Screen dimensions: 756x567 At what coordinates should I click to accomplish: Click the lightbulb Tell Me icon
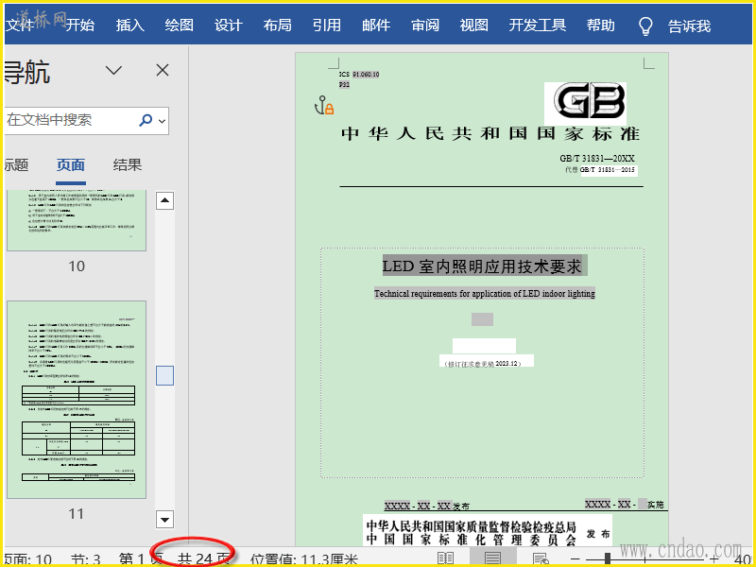tap(645, 26)
